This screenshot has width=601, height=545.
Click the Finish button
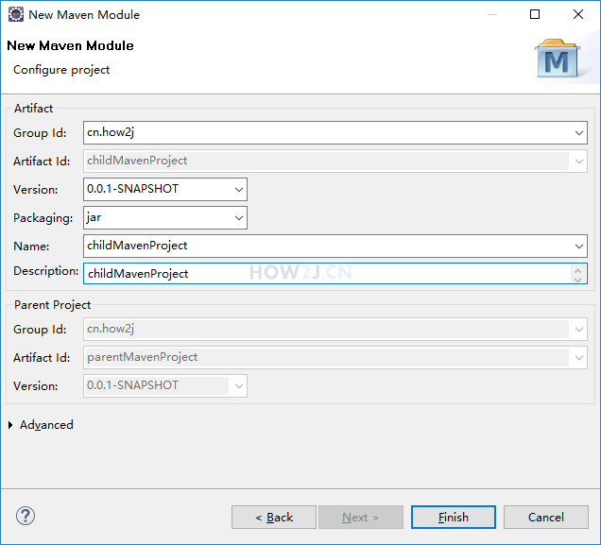pyautogui.click(x=453, y=517)
